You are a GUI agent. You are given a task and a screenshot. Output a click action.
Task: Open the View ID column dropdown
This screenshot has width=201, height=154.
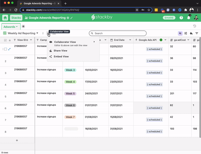[31, 40]
